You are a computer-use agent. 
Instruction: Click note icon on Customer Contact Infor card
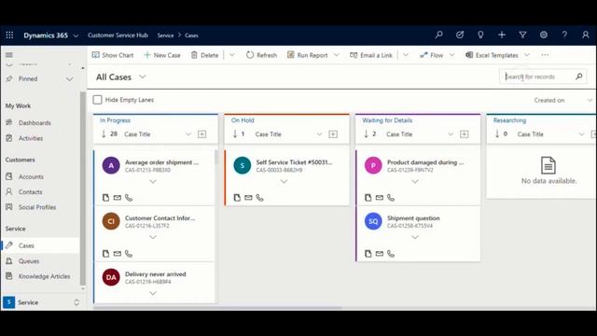[105, 254]
